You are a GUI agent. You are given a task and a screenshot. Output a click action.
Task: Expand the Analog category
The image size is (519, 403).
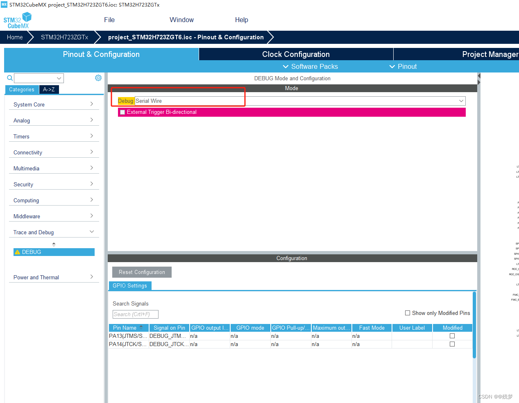point(54,120)
